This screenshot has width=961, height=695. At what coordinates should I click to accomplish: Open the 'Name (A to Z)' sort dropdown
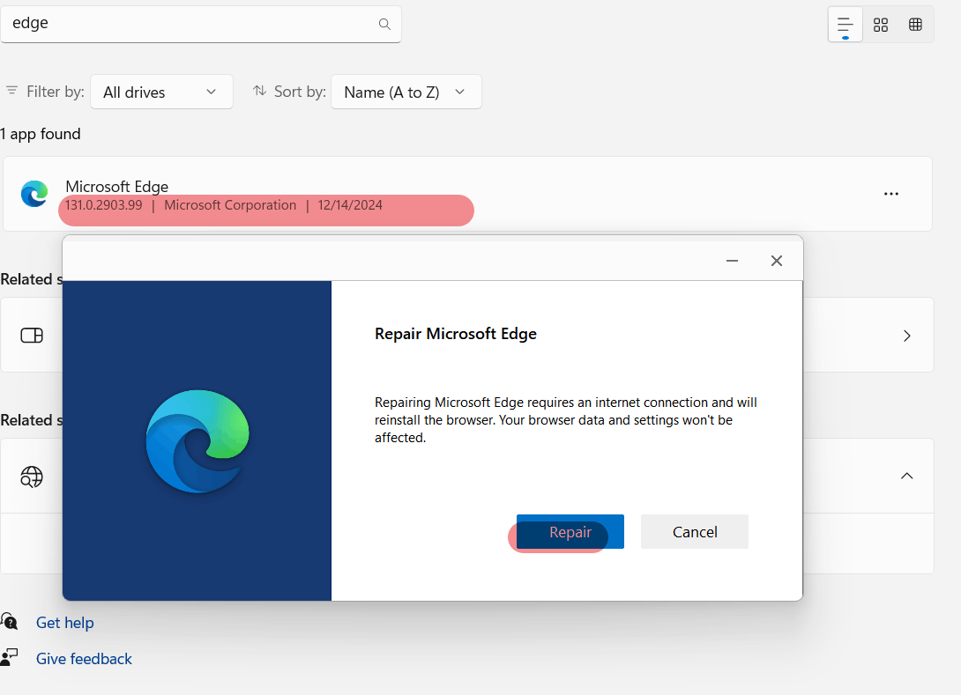pyautogui.click(x=406, y=92)
